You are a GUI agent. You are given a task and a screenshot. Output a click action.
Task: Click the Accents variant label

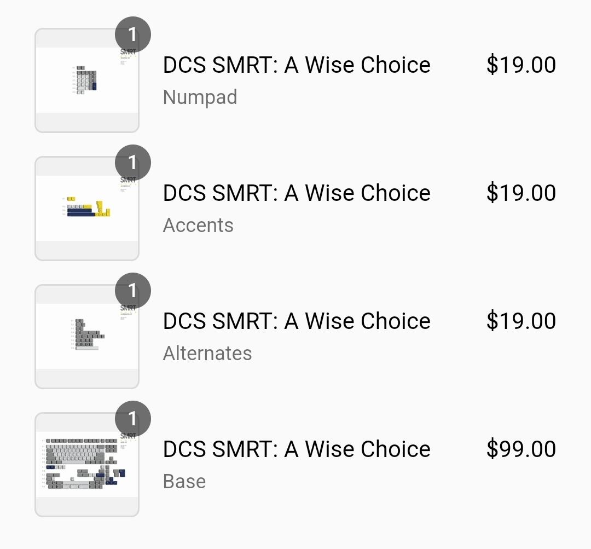(198, 226)
